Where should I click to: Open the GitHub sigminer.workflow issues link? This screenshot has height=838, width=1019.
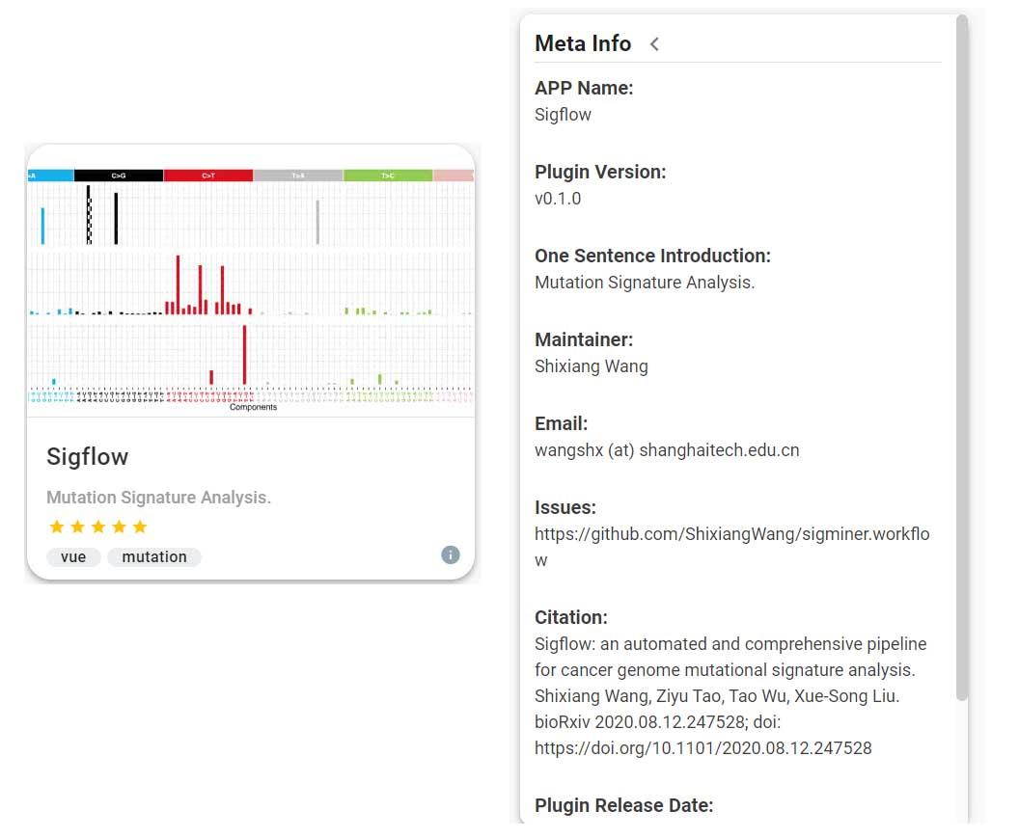point(731,534)
